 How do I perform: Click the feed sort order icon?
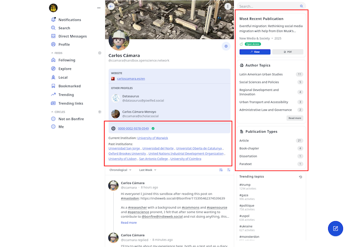click(x=221, y=170)
